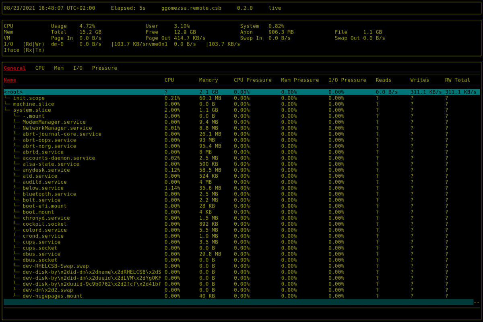Select alsa-state.service row
The width and height of the screenshot is (483, 322).
tap(242, 164)
